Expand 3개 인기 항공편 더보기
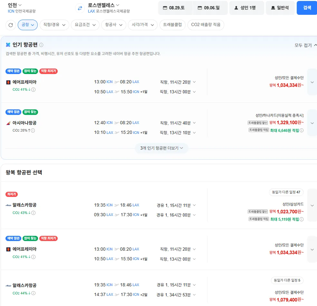This screenshot has width=317, height=306. 161,148
